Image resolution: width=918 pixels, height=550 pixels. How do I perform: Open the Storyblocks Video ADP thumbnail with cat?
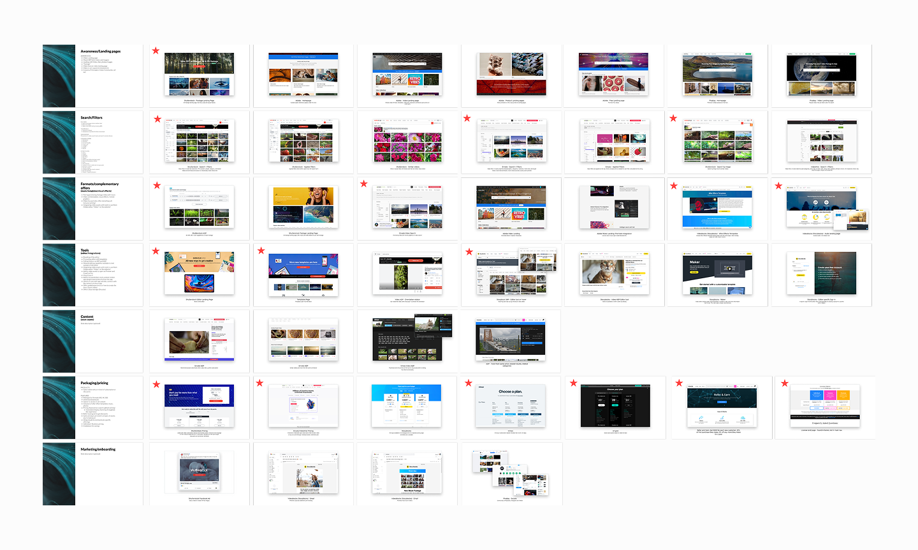click(x=614, y=274)
